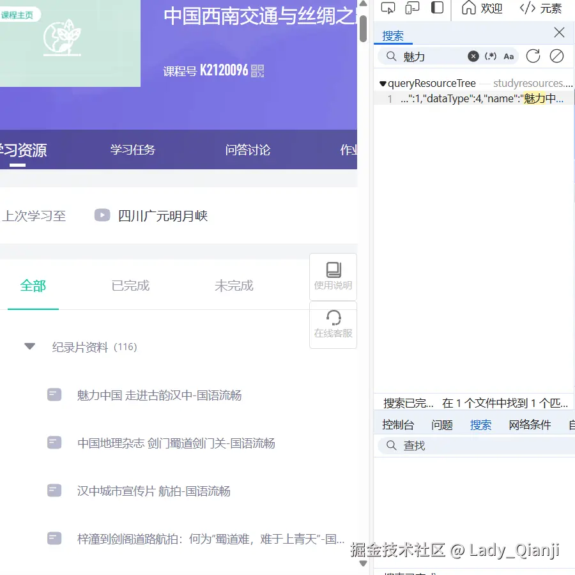
Task: Open the 网络条件 network conditions tab
Action: pos(530,425)
